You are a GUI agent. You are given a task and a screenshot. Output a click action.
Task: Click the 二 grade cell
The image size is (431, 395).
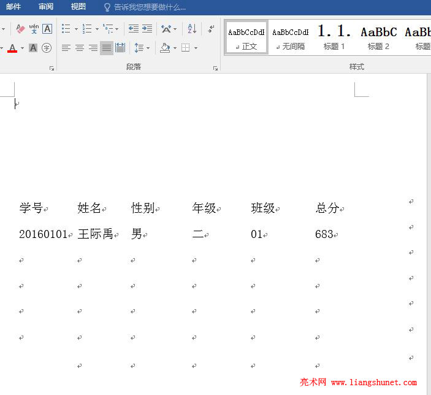click(198, 234)
